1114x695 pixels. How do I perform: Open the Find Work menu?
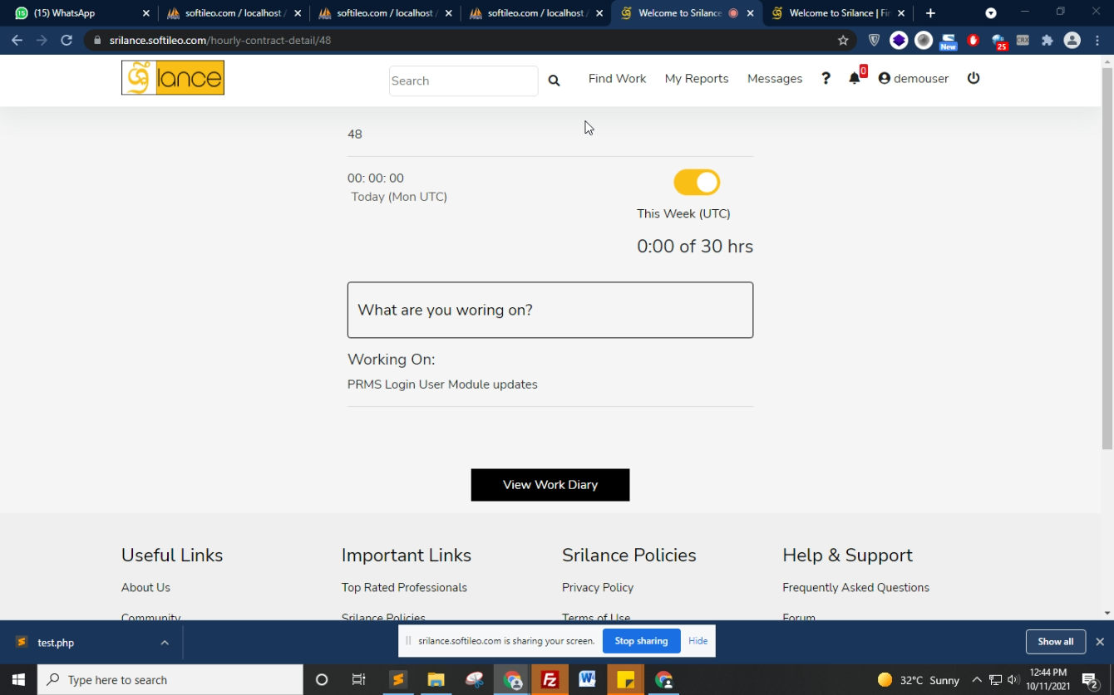(x=617, y=78)
